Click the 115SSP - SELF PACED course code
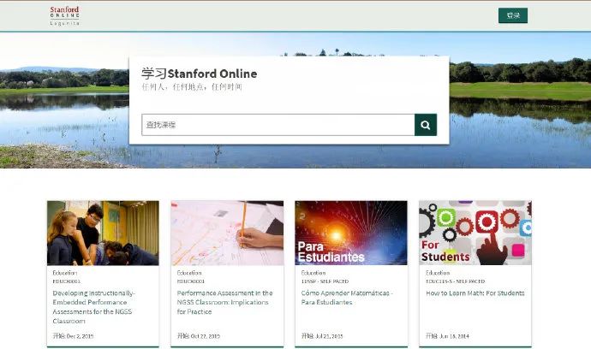 tap(325, 281)
